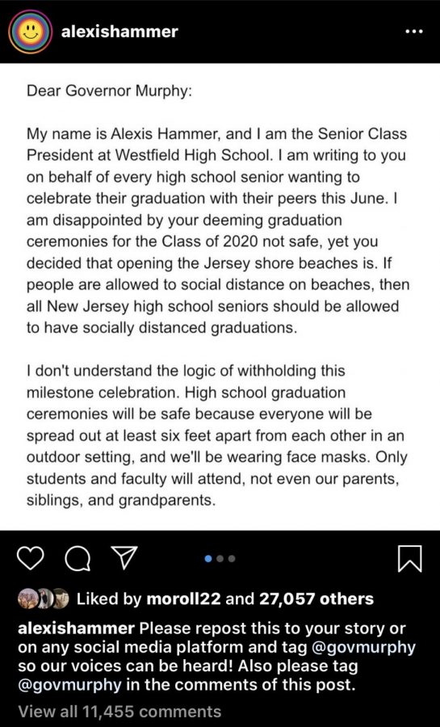The image size is (440, 727).
Task: Tap liker avatars beside Liked by
Action: (43, 599)
